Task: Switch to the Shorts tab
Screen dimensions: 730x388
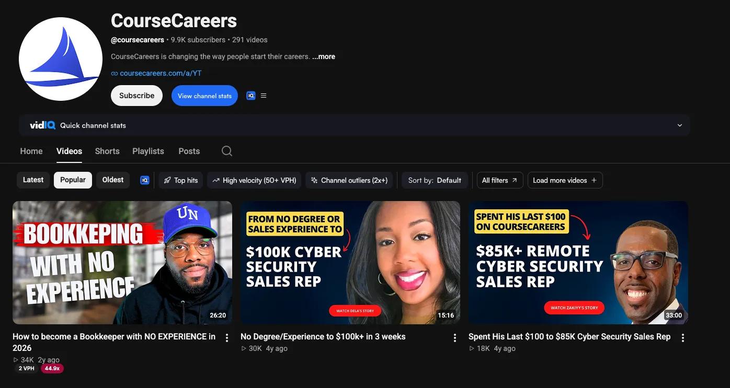Action: pyautogui.click(x=107, y=151)
